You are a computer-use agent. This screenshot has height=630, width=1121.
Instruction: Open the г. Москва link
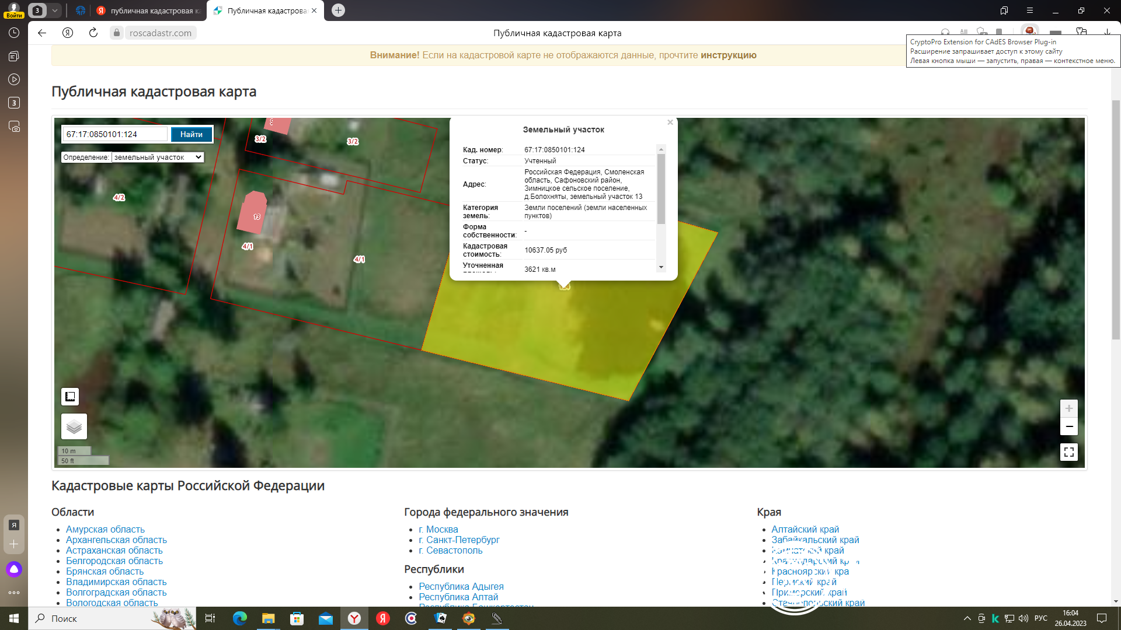pyautogui.click(x=438, y=529)
